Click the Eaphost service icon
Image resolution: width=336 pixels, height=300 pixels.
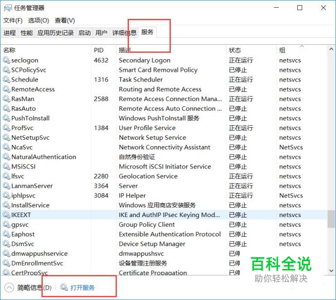(6, 234)
